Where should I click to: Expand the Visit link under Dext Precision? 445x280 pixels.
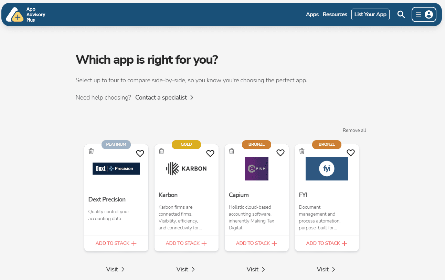point(123,269)
